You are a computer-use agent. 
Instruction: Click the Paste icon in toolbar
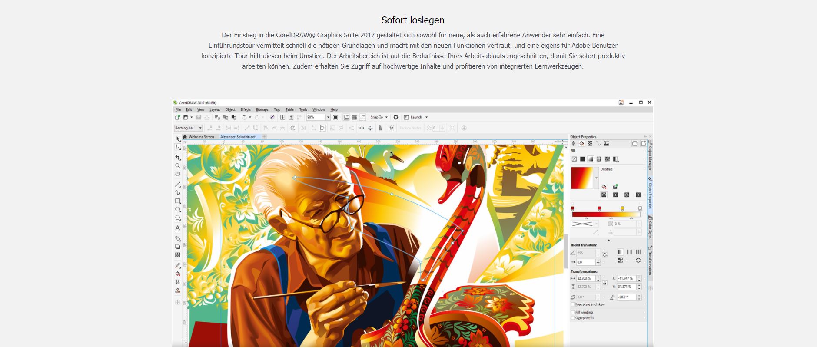234,117
